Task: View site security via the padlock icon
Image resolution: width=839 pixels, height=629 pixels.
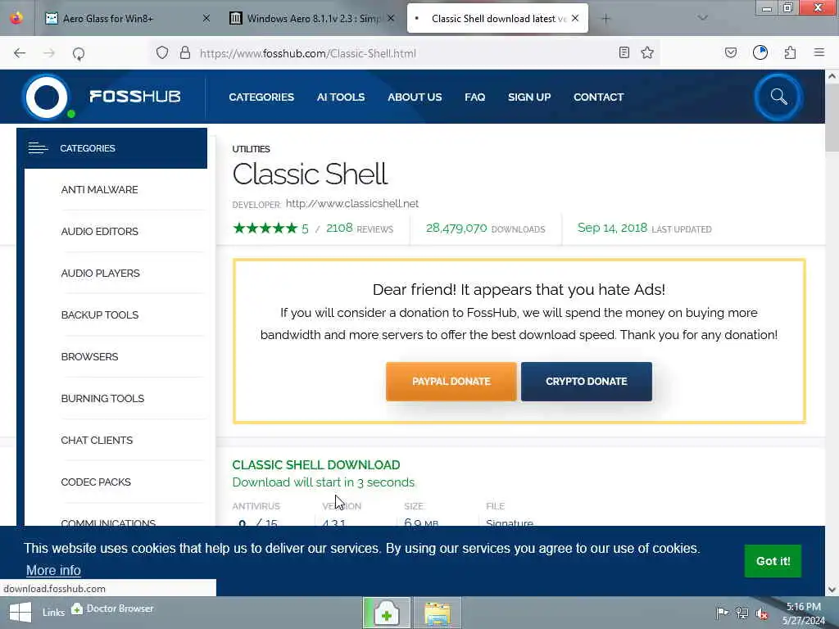Action: coord(185,52)
